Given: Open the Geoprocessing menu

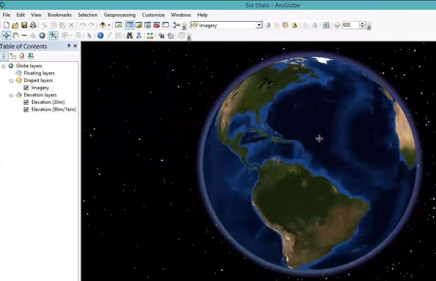Looking at the screenshot, I should (119, 15).
